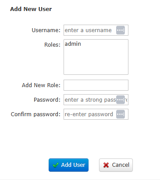Click the green checkmark on Add User
The width and height of the screenshot is (160, 180).
coord(56,165)
